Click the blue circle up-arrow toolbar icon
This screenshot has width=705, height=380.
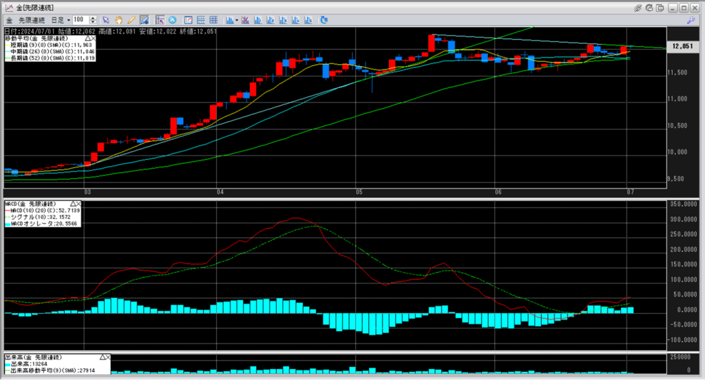click(172, 20)
